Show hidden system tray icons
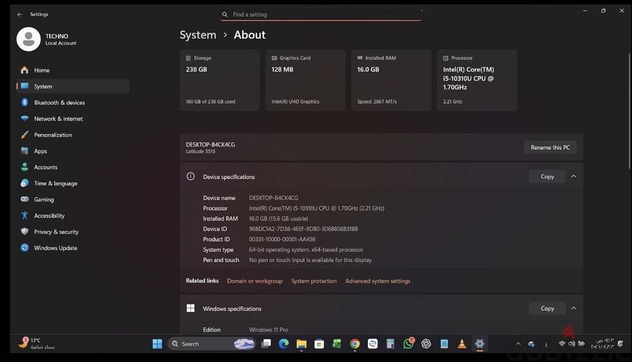This screenshot has width=632, height=362. point(518,344)
